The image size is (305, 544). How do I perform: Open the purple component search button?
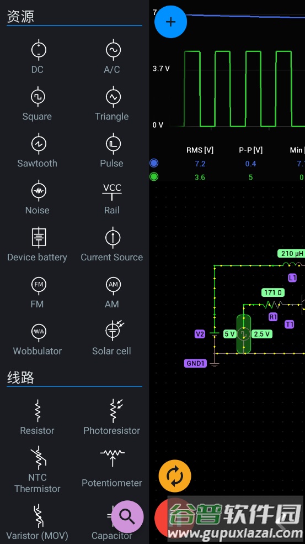(x=127, y=516)
